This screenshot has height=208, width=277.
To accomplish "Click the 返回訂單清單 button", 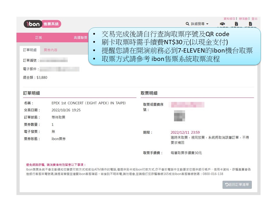I will (237, 185).
